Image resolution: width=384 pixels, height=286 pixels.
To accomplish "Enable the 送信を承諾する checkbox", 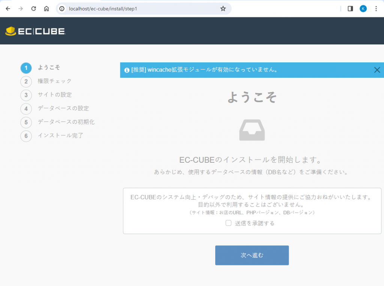I will coord(228,223).
